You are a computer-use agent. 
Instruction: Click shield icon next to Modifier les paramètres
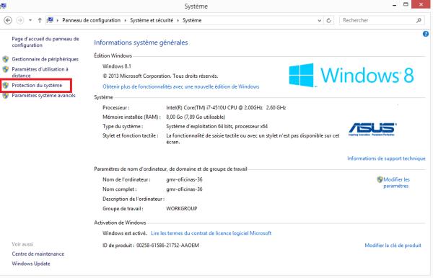click(380, 179)
